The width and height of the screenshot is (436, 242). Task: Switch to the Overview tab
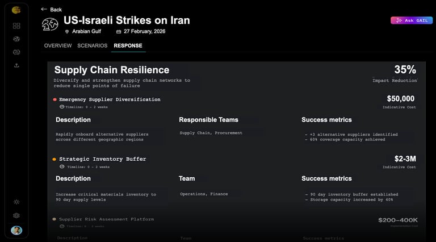point(58,45)
